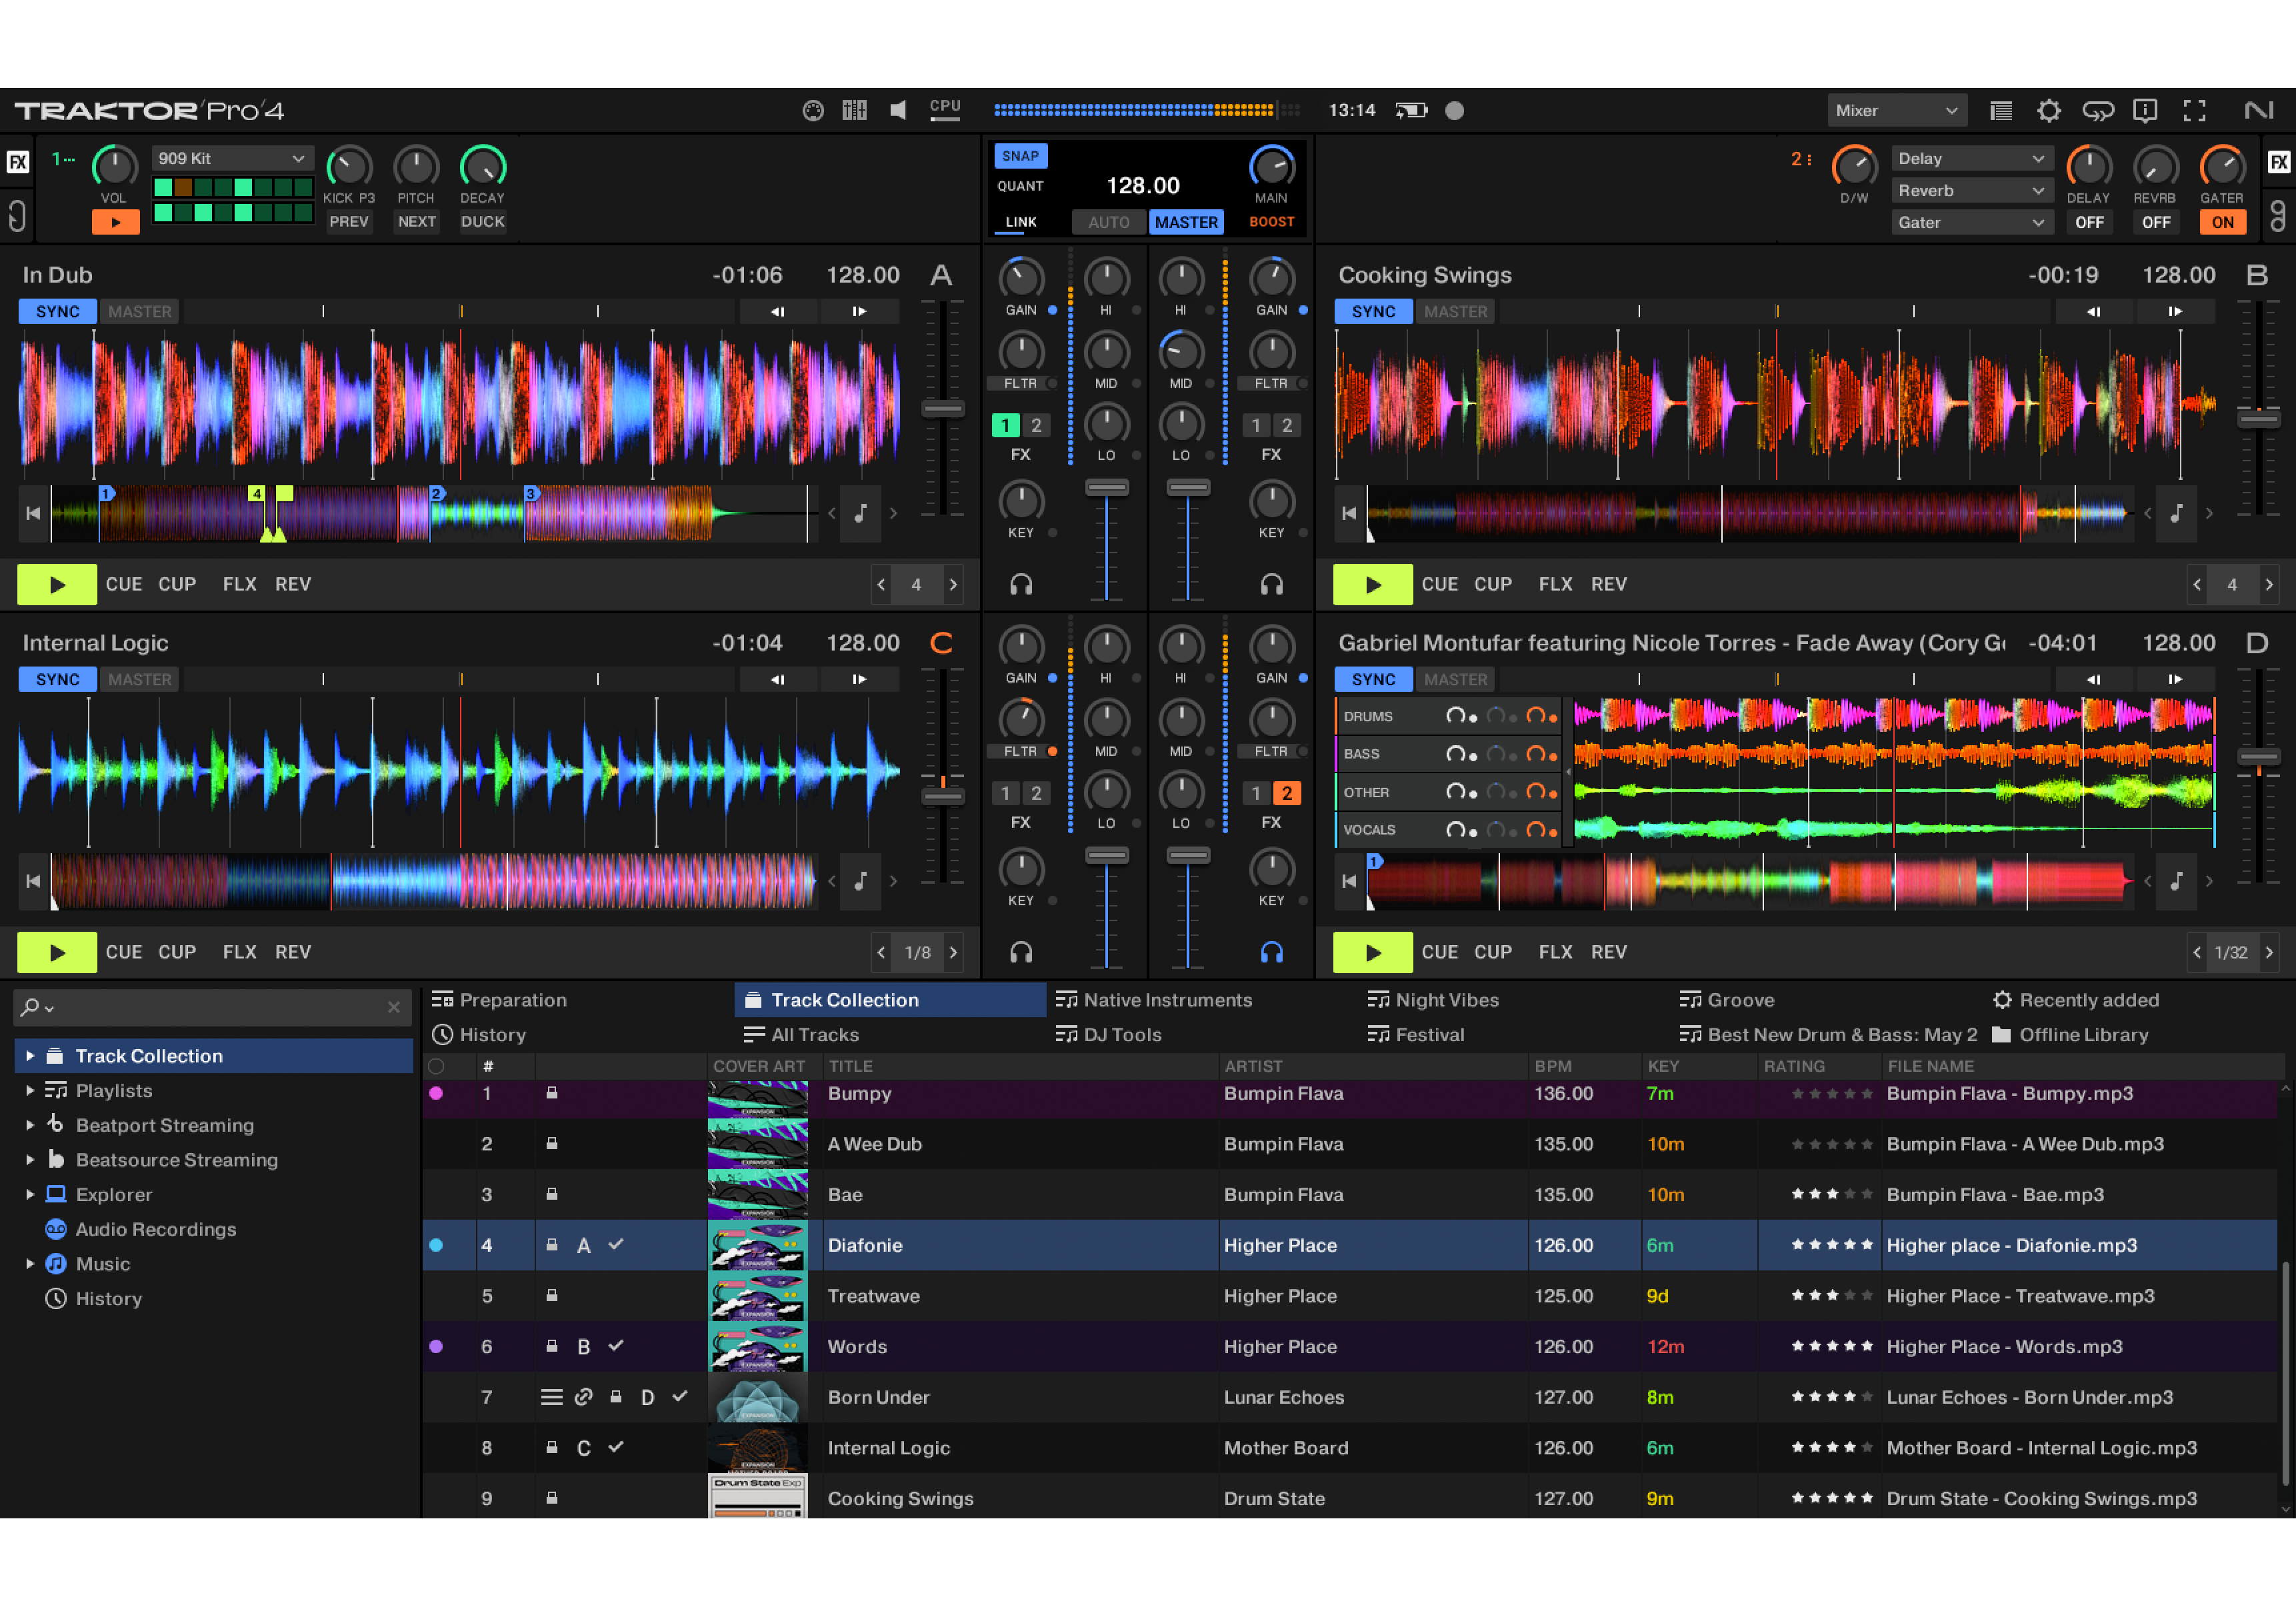Screen dimensions: 2296x1607
Task: Click the search magnifier icon in browser
Action: pos(31,1007)
